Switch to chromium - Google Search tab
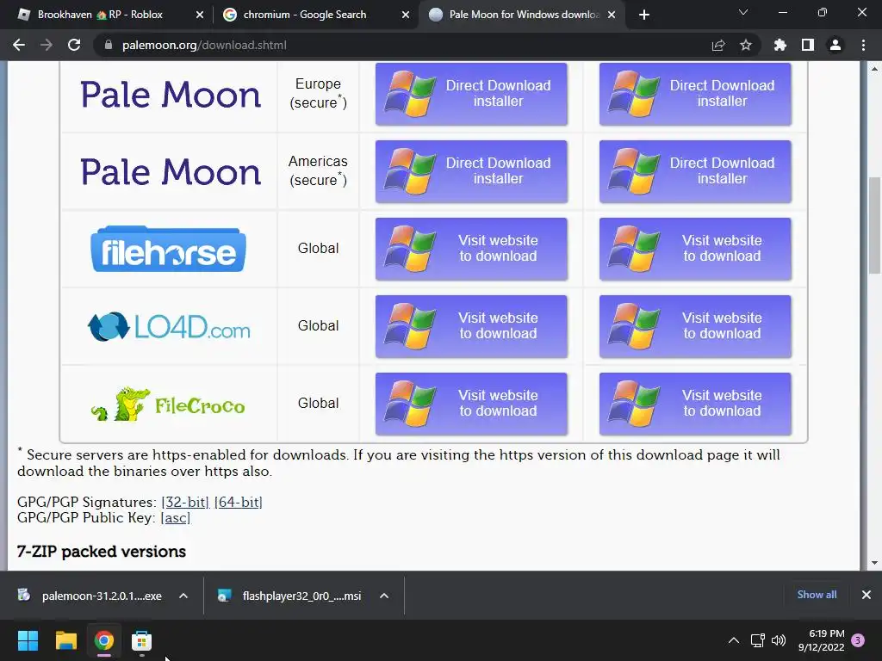The height and width of the screenshot is (661, 882). click(304, 15)
